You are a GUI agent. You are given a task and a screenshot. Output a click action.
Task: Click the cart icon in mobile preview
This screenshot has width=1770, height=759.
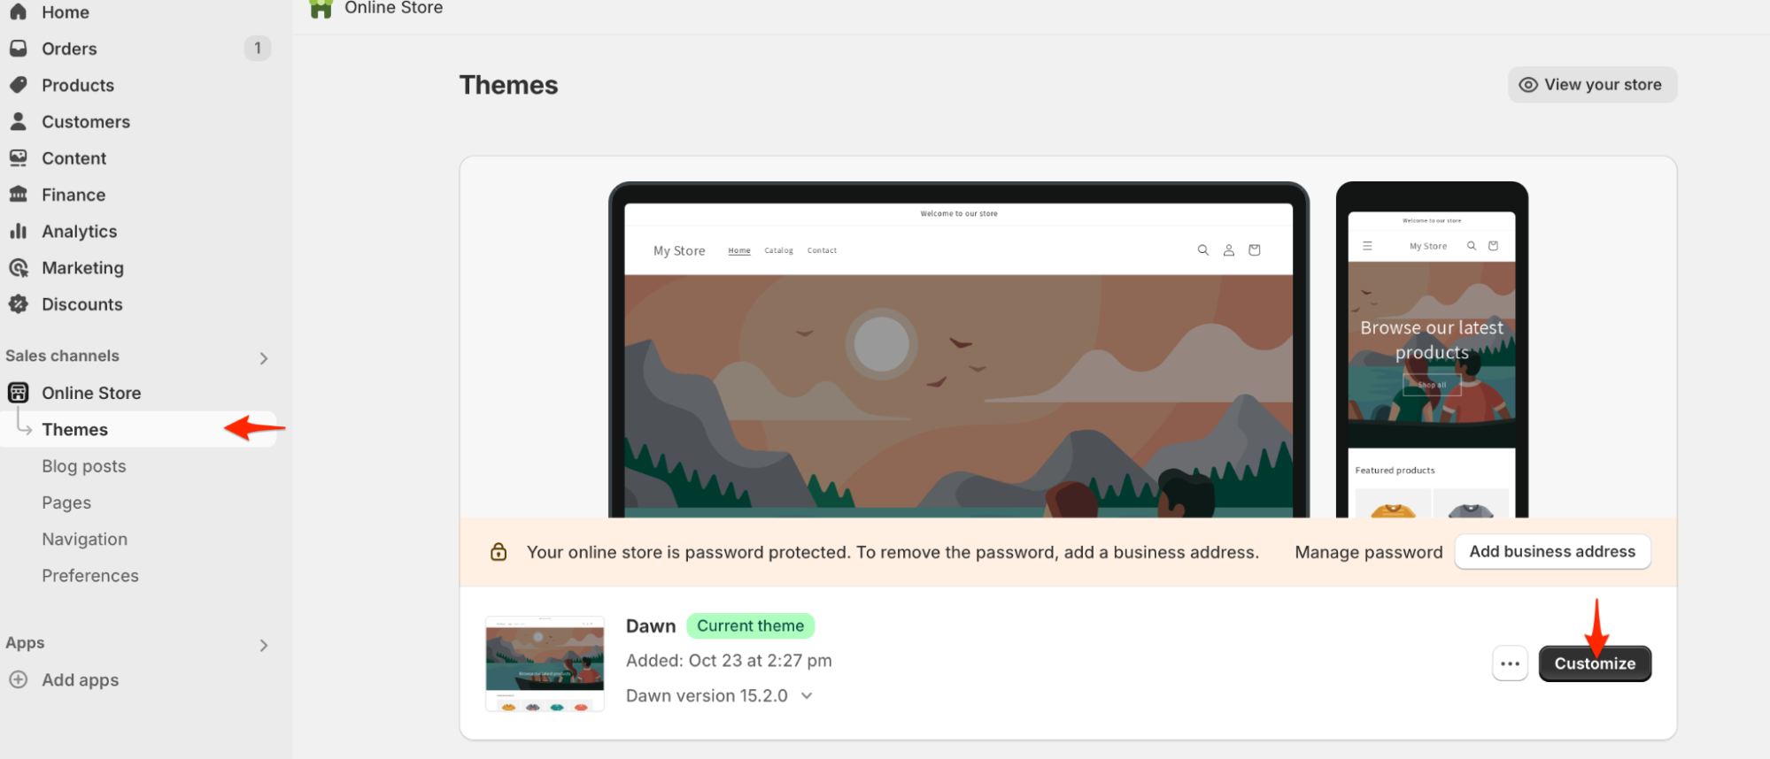[1493, 246]
